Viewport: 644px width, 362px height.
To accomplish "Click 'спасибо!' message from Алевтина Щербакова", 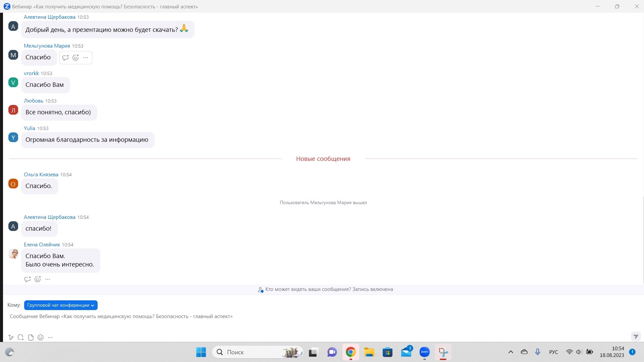I will click(x=39, y=229).
